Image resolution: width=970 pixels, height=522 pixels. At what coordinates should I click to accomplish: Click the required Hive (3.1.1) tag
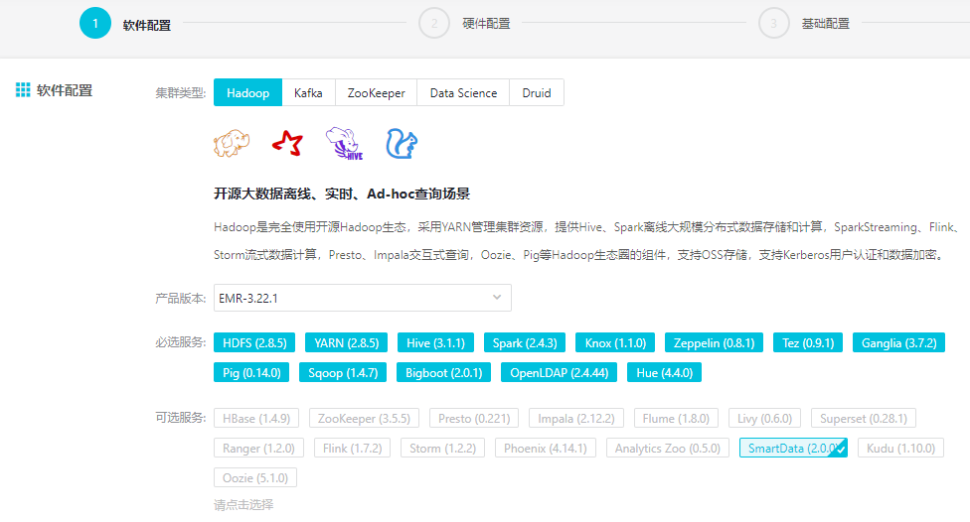tap(435, 342)
